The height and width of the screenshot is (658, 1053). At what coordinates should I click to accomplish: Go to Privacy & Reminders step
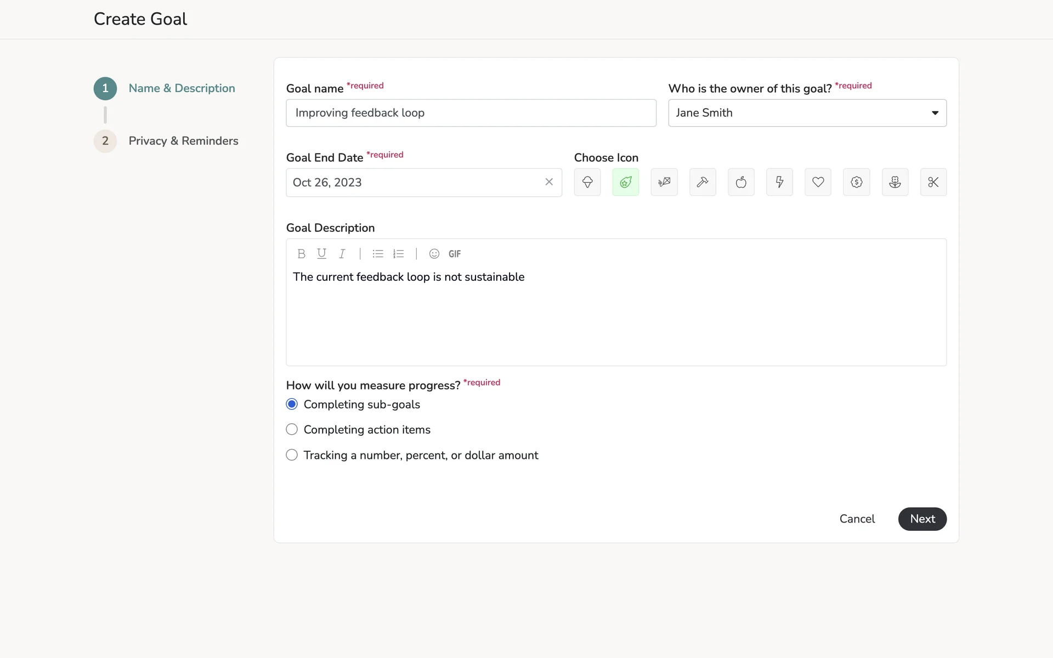tap(183, 141)
